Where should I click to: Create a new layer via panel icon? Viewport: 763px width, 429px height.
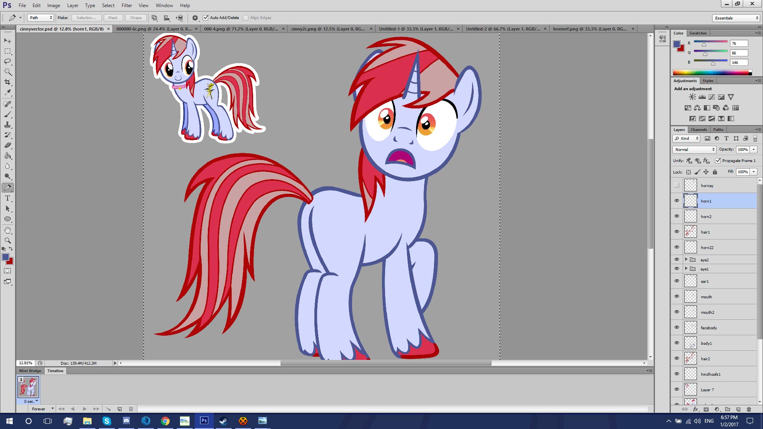pos(738,409)
